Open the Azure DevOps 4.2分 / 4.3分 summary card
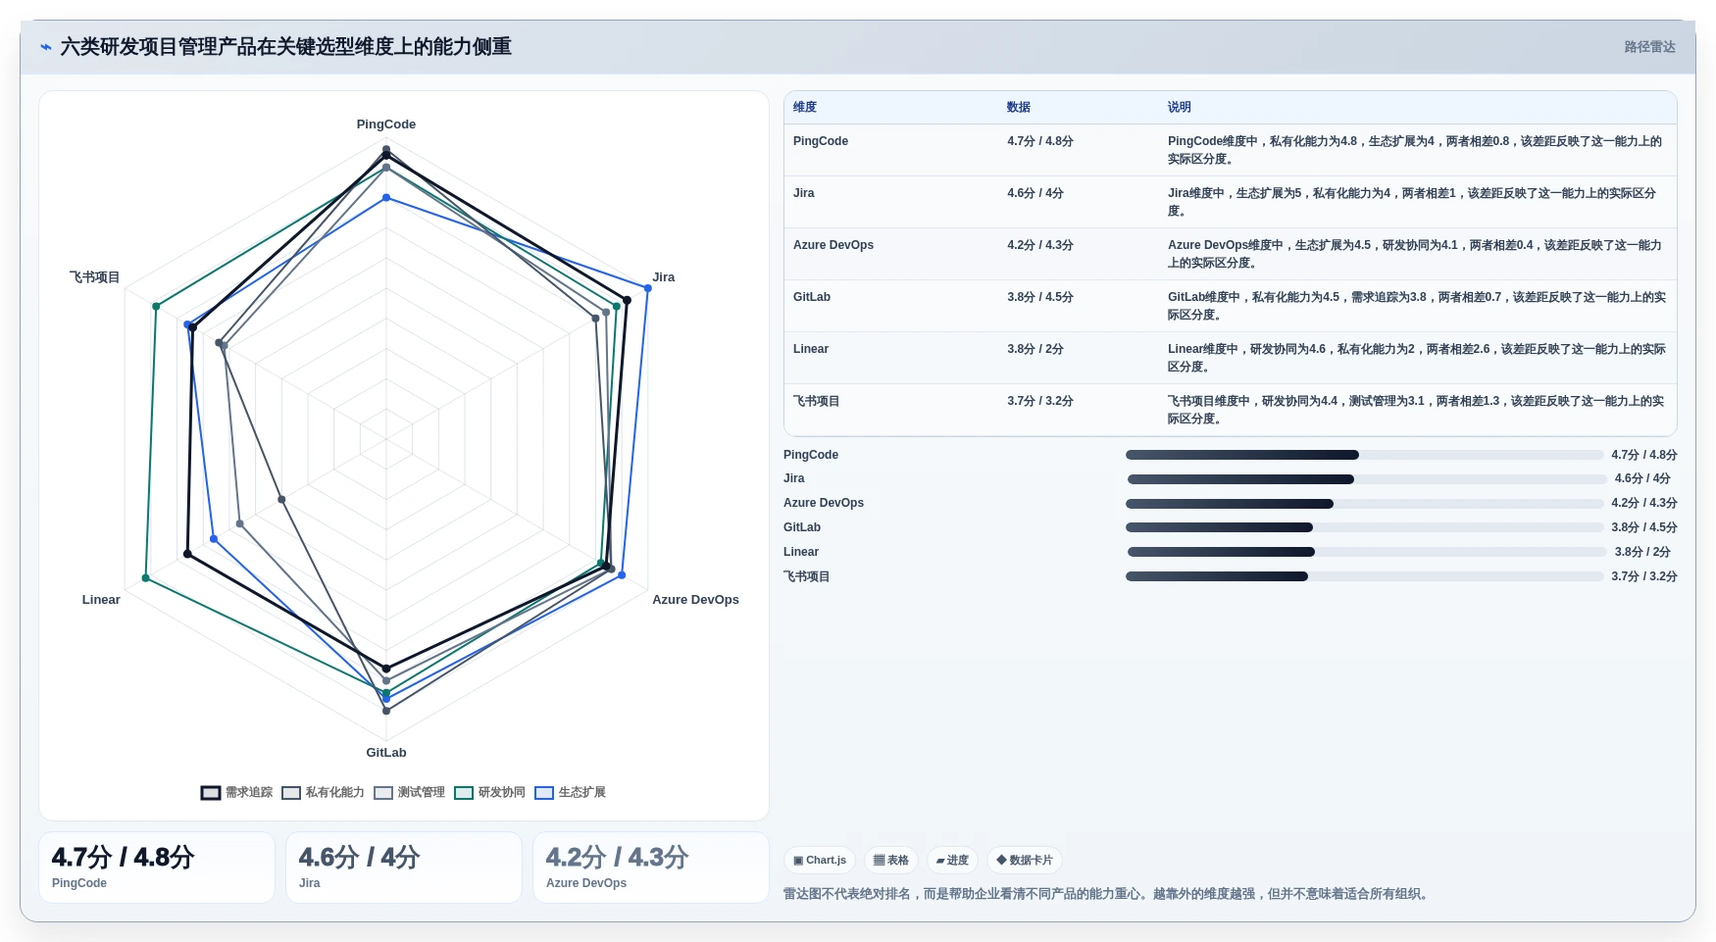The height and width of the screenshot is (942, 1716). [651, 868]
